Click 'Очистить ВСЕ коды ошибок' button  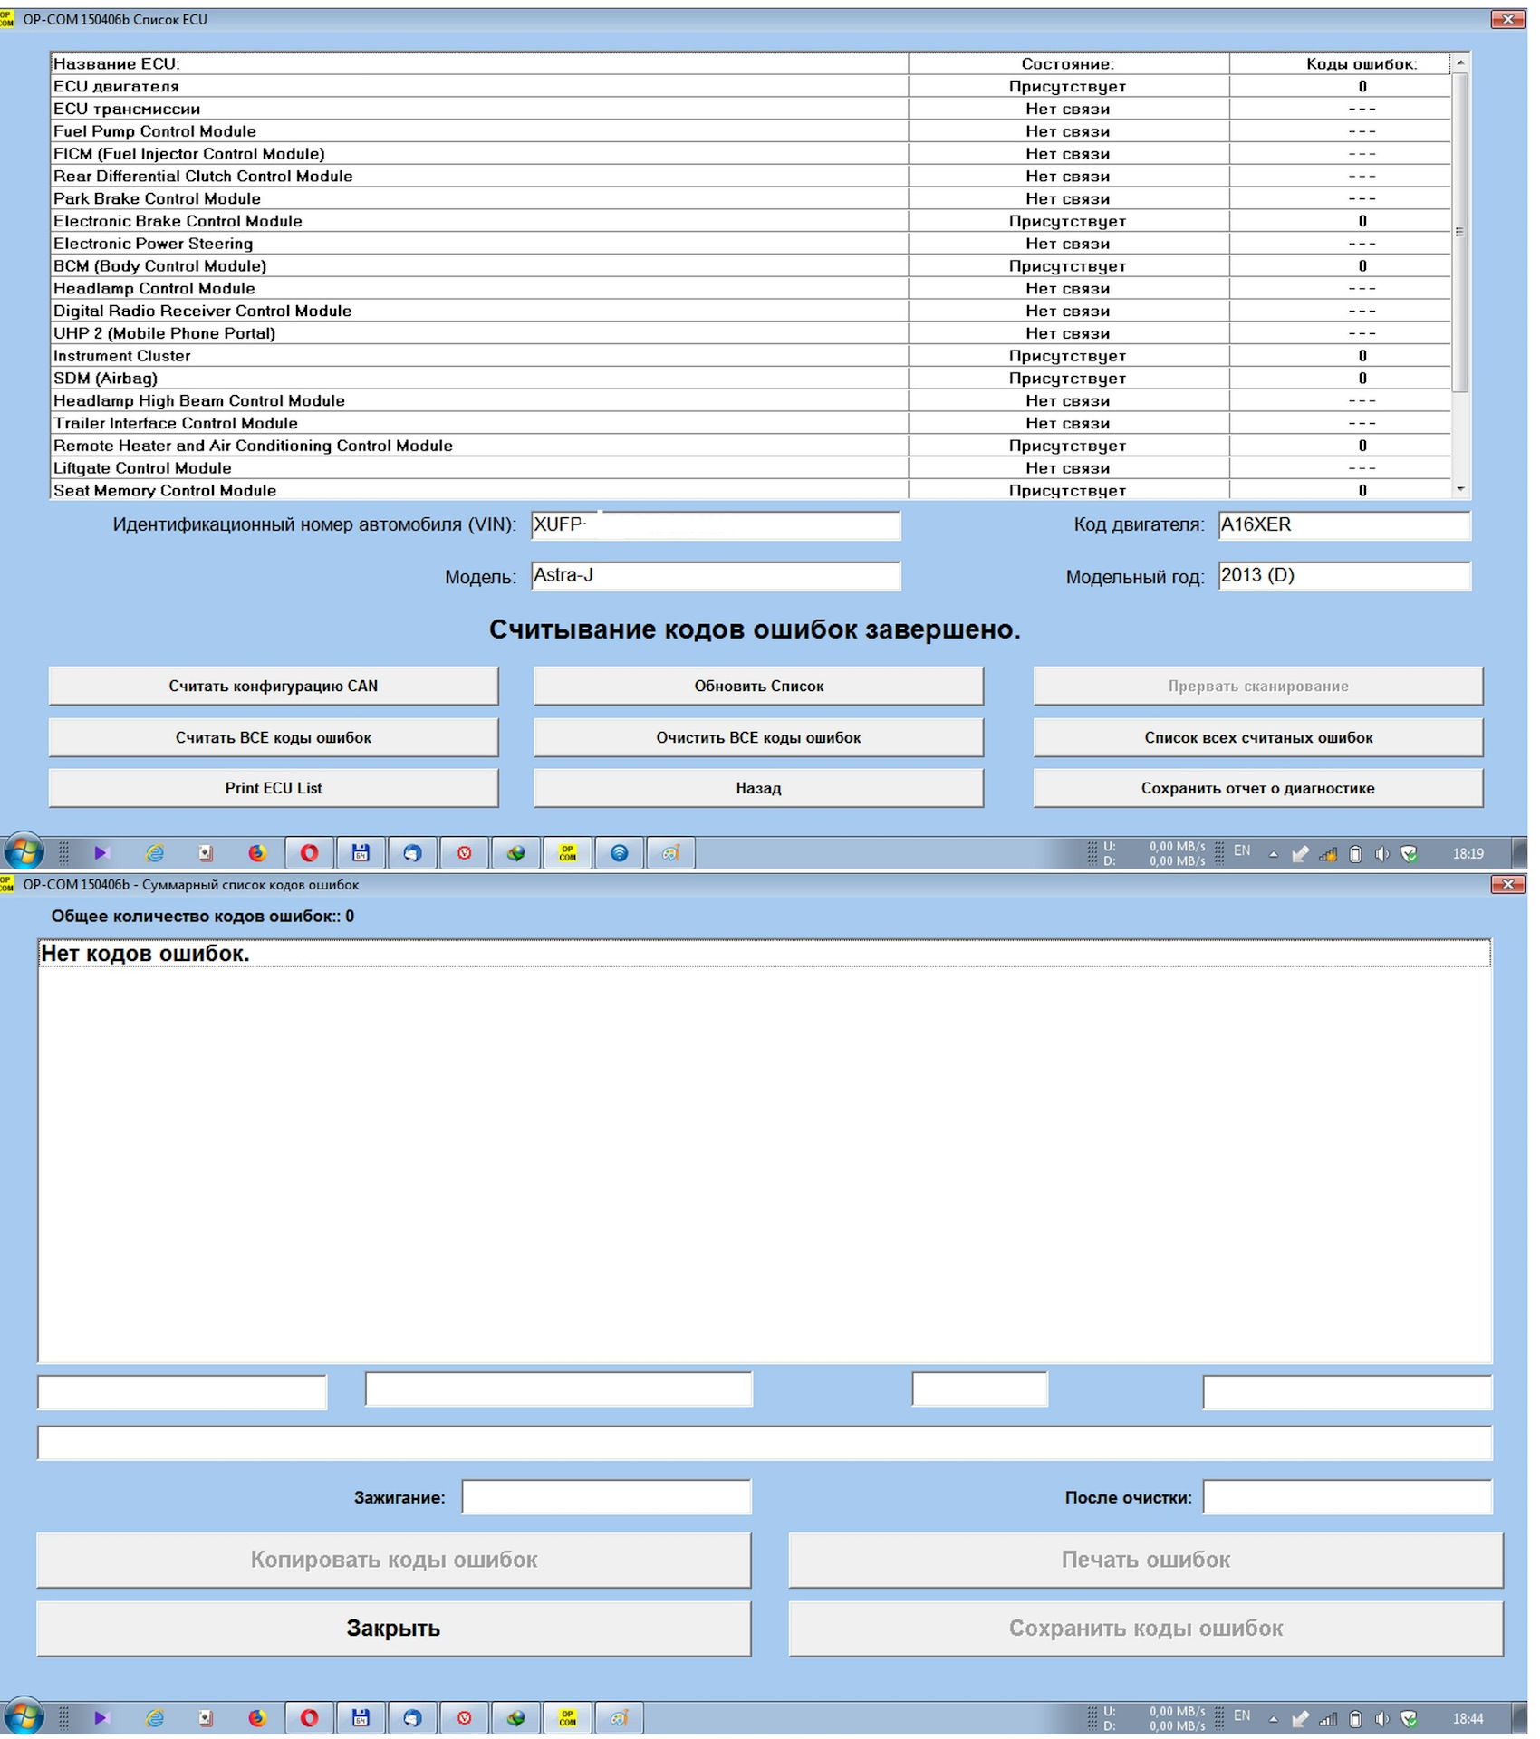(x=759, y=737)
